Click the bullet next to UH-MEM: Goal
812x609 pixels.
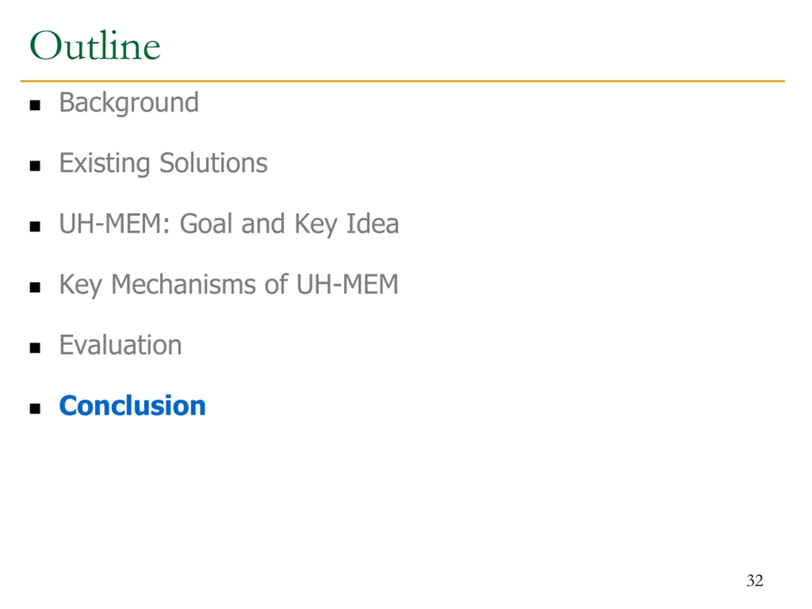click(x=35, y=226)
